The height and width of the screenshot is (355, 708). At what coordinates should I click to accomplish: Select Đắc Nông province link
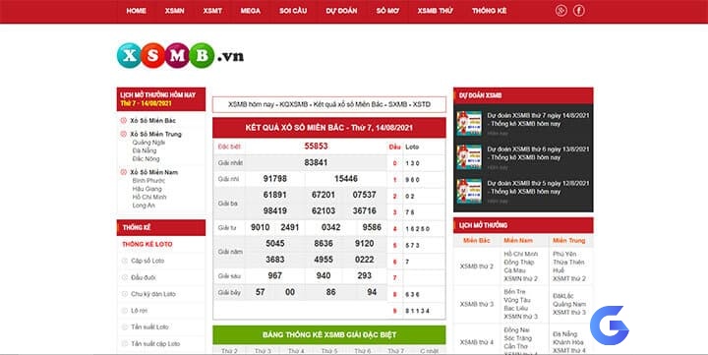point(146,158)
